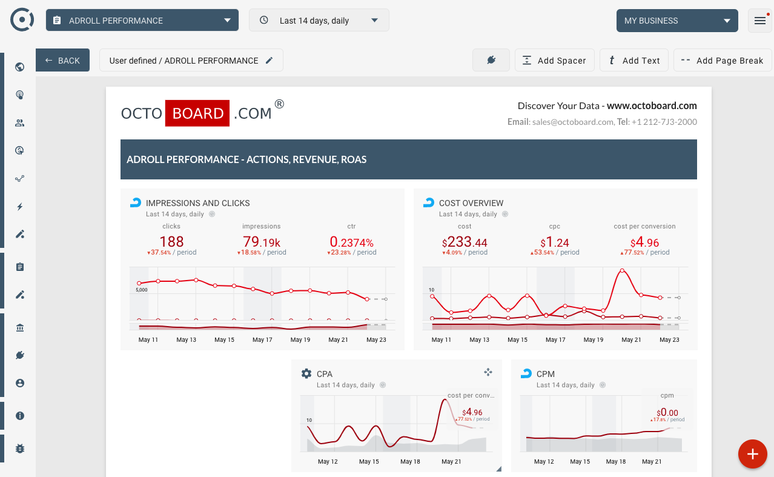Click Add Page Break button
This screenshot has height=477, width=774.
coord(723,60)
